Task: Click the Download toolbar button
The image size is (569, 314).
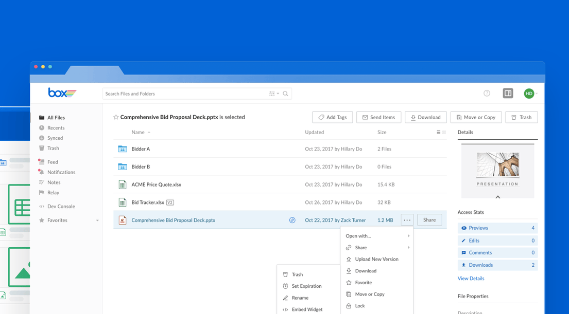Action: click(x=426, y=117)
